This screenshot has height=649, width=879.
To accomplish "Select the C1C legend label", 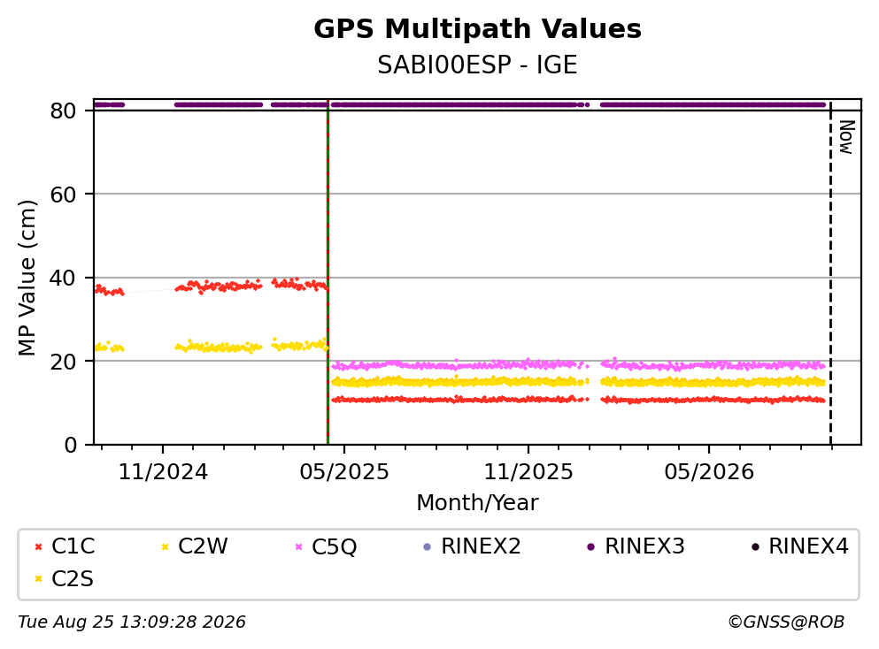I will coord(73,546).
